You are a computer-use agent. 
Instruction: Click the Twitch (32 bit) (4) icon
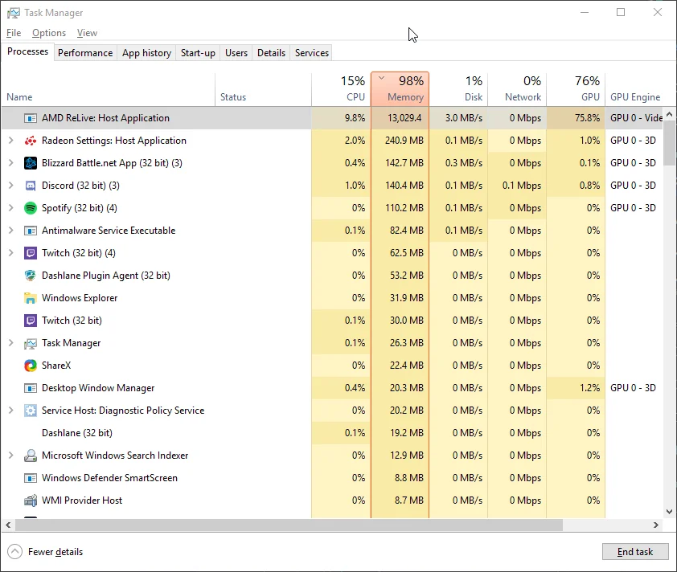(x=31, y=253)
